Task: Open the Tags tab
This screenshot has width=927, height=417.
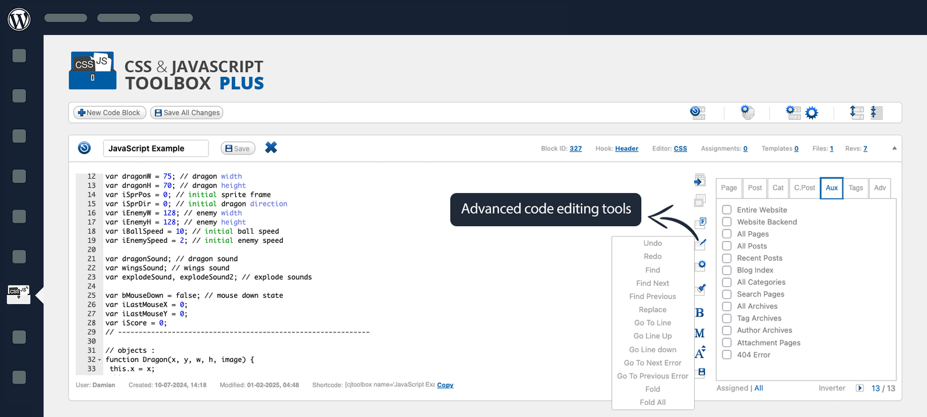Action: [x=856, y=188]
